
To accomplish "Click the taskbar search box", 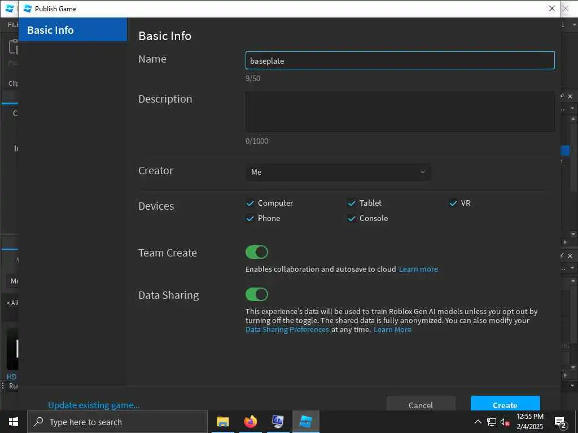I will click(117, 422).
